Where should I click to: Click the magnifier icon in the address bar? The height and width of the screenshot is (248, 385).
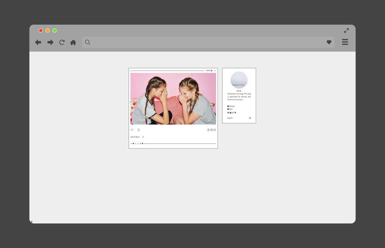[87, 42]
